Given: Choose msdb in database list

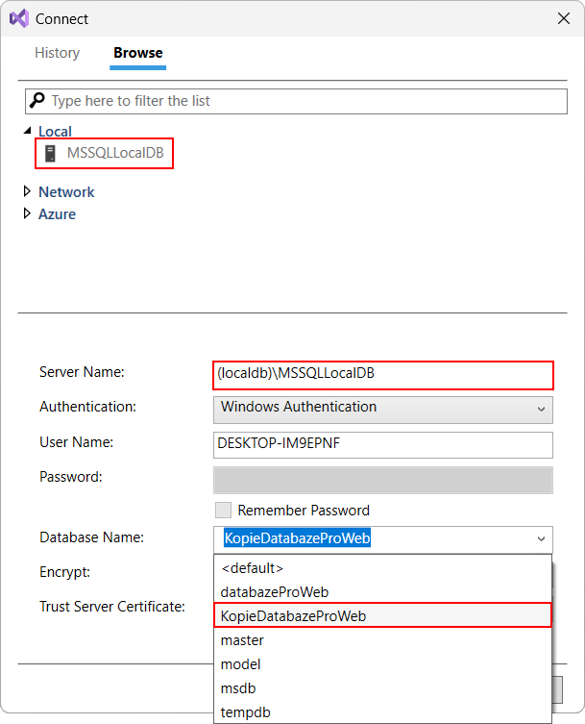Looking at the screenshot, I should click(x=383, y=688).
